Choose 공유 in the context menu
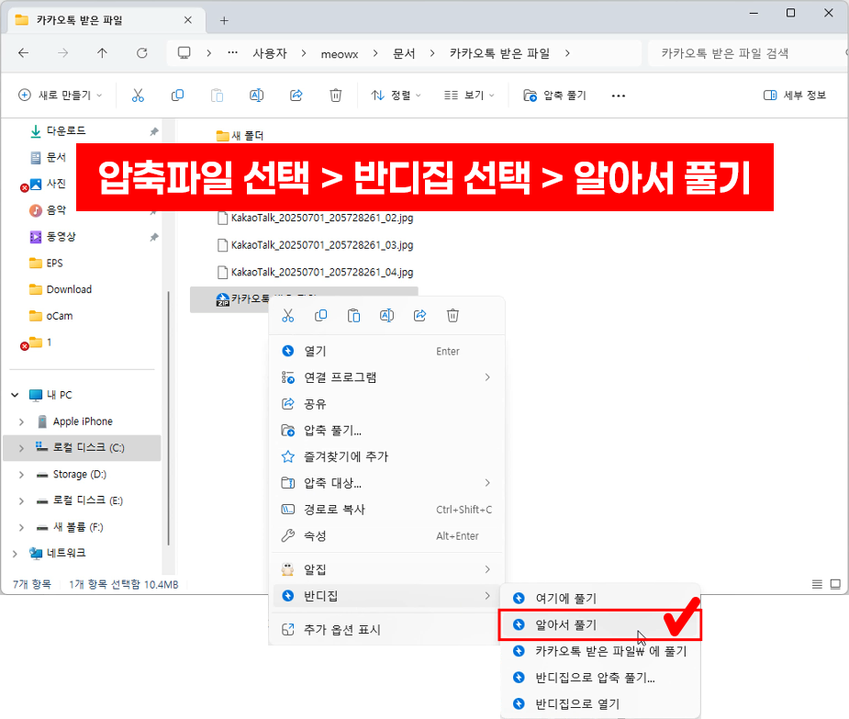Viewport: 849px width, 719px height. click(386, 404)
